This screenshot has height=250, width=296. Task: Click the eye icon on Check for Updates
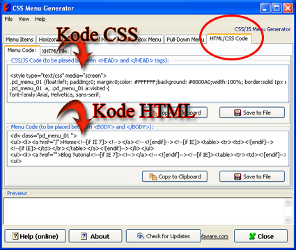tap(140, 236)
